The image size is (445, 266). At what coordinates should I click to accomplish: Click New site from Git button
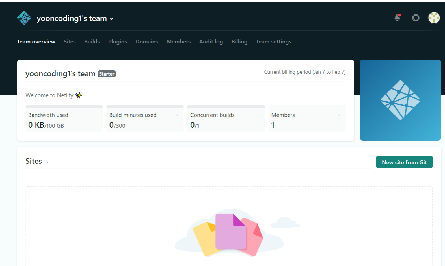point(404,162)
